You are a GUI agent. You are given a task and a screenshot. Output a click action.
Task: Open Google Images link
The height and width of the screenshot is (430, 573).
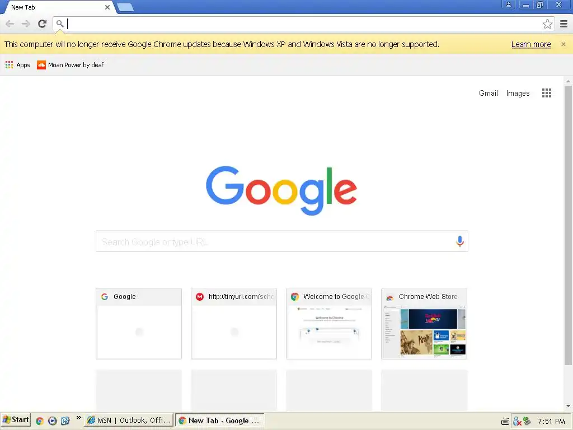pyautogui.click(x=518, y=94)
